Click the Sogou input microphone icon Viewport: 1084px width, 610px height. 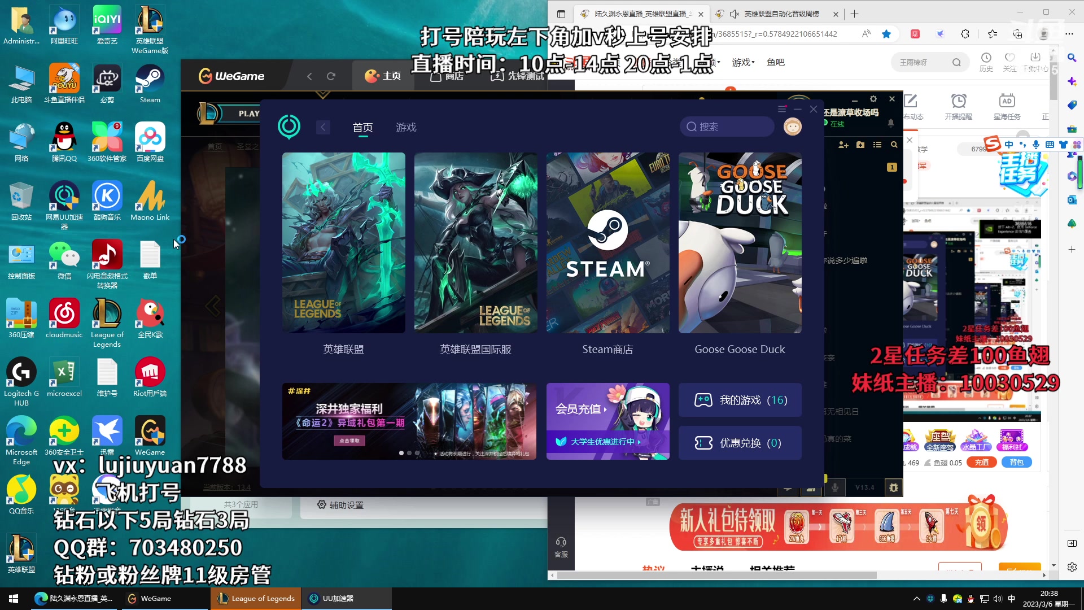[1036, 145]
